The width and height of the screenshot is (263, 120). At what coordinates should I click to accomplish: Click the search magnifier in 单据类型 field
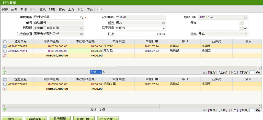pos(82,17)
